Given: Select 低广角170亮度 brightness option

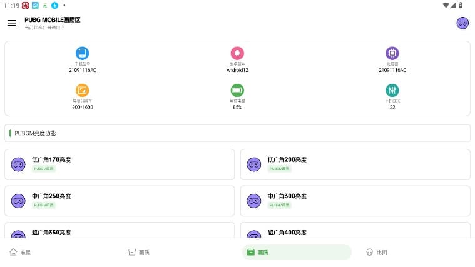Looking at the screenshot, I should click(120, 164).
